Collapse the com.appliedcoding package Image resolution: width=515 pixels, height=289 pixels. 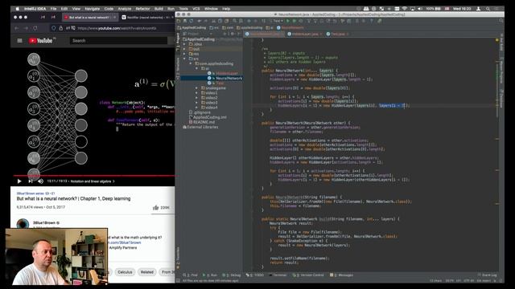click(191, 63)
